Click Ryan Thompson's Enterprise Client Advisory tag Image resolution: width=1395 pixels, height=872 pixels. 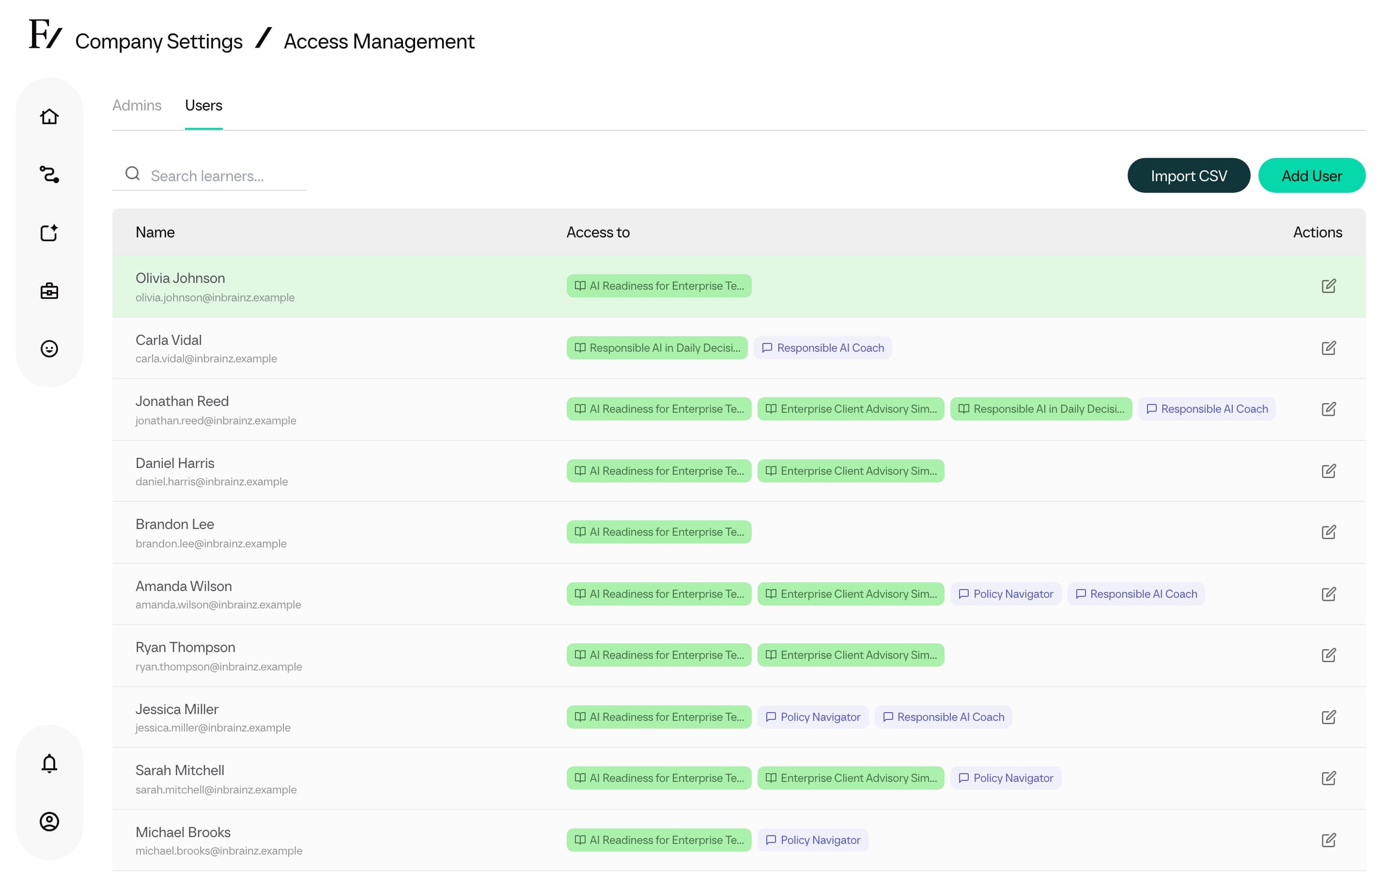(x=850, y=655)
